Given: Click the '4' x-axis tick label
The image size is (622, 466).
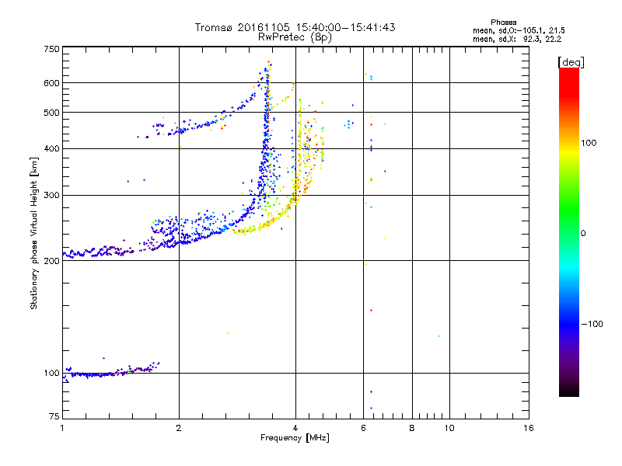Looking at the screenshot, I should 295,428.
